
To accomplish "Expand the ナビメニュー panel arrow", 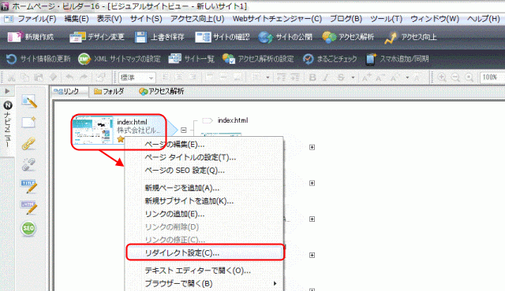I will 7,91.
